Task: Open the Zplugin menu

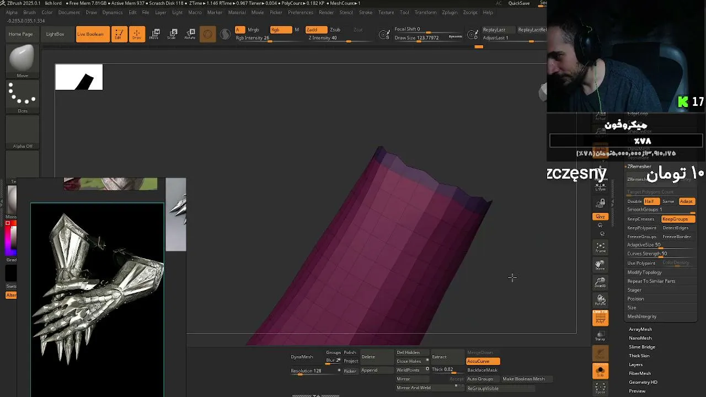Action: (450, 12)
